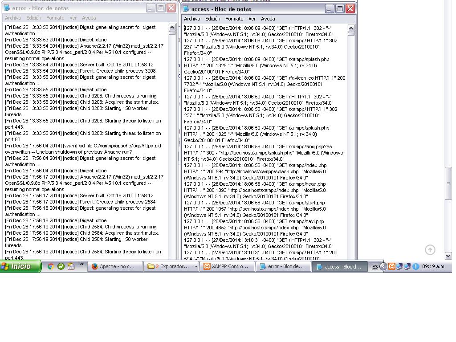Open Formato menu in access Notepad
The width and height of the screenshot is (456, 342).
click(x=234, y=19)
